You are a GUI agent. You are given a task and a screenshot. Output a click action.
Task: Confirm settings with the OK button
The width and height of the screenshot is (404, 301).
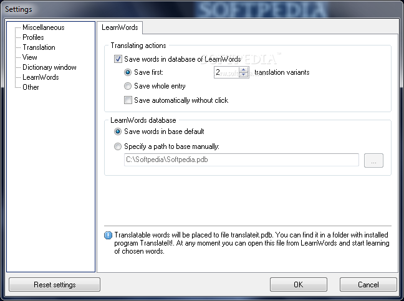[299, 285]
